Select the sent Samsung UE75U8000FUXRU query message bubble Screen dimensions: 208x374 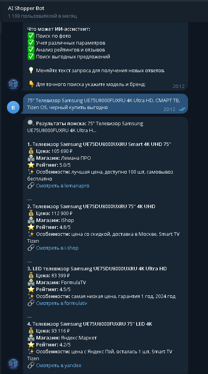[x=105, y=104]
